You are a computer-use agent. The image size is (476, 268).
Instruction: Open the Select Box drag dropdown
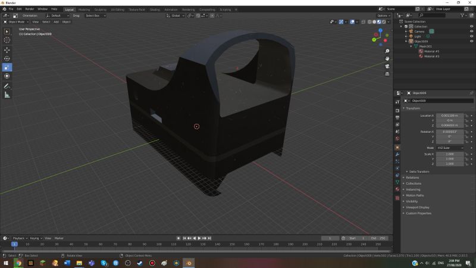click(95, 15)
